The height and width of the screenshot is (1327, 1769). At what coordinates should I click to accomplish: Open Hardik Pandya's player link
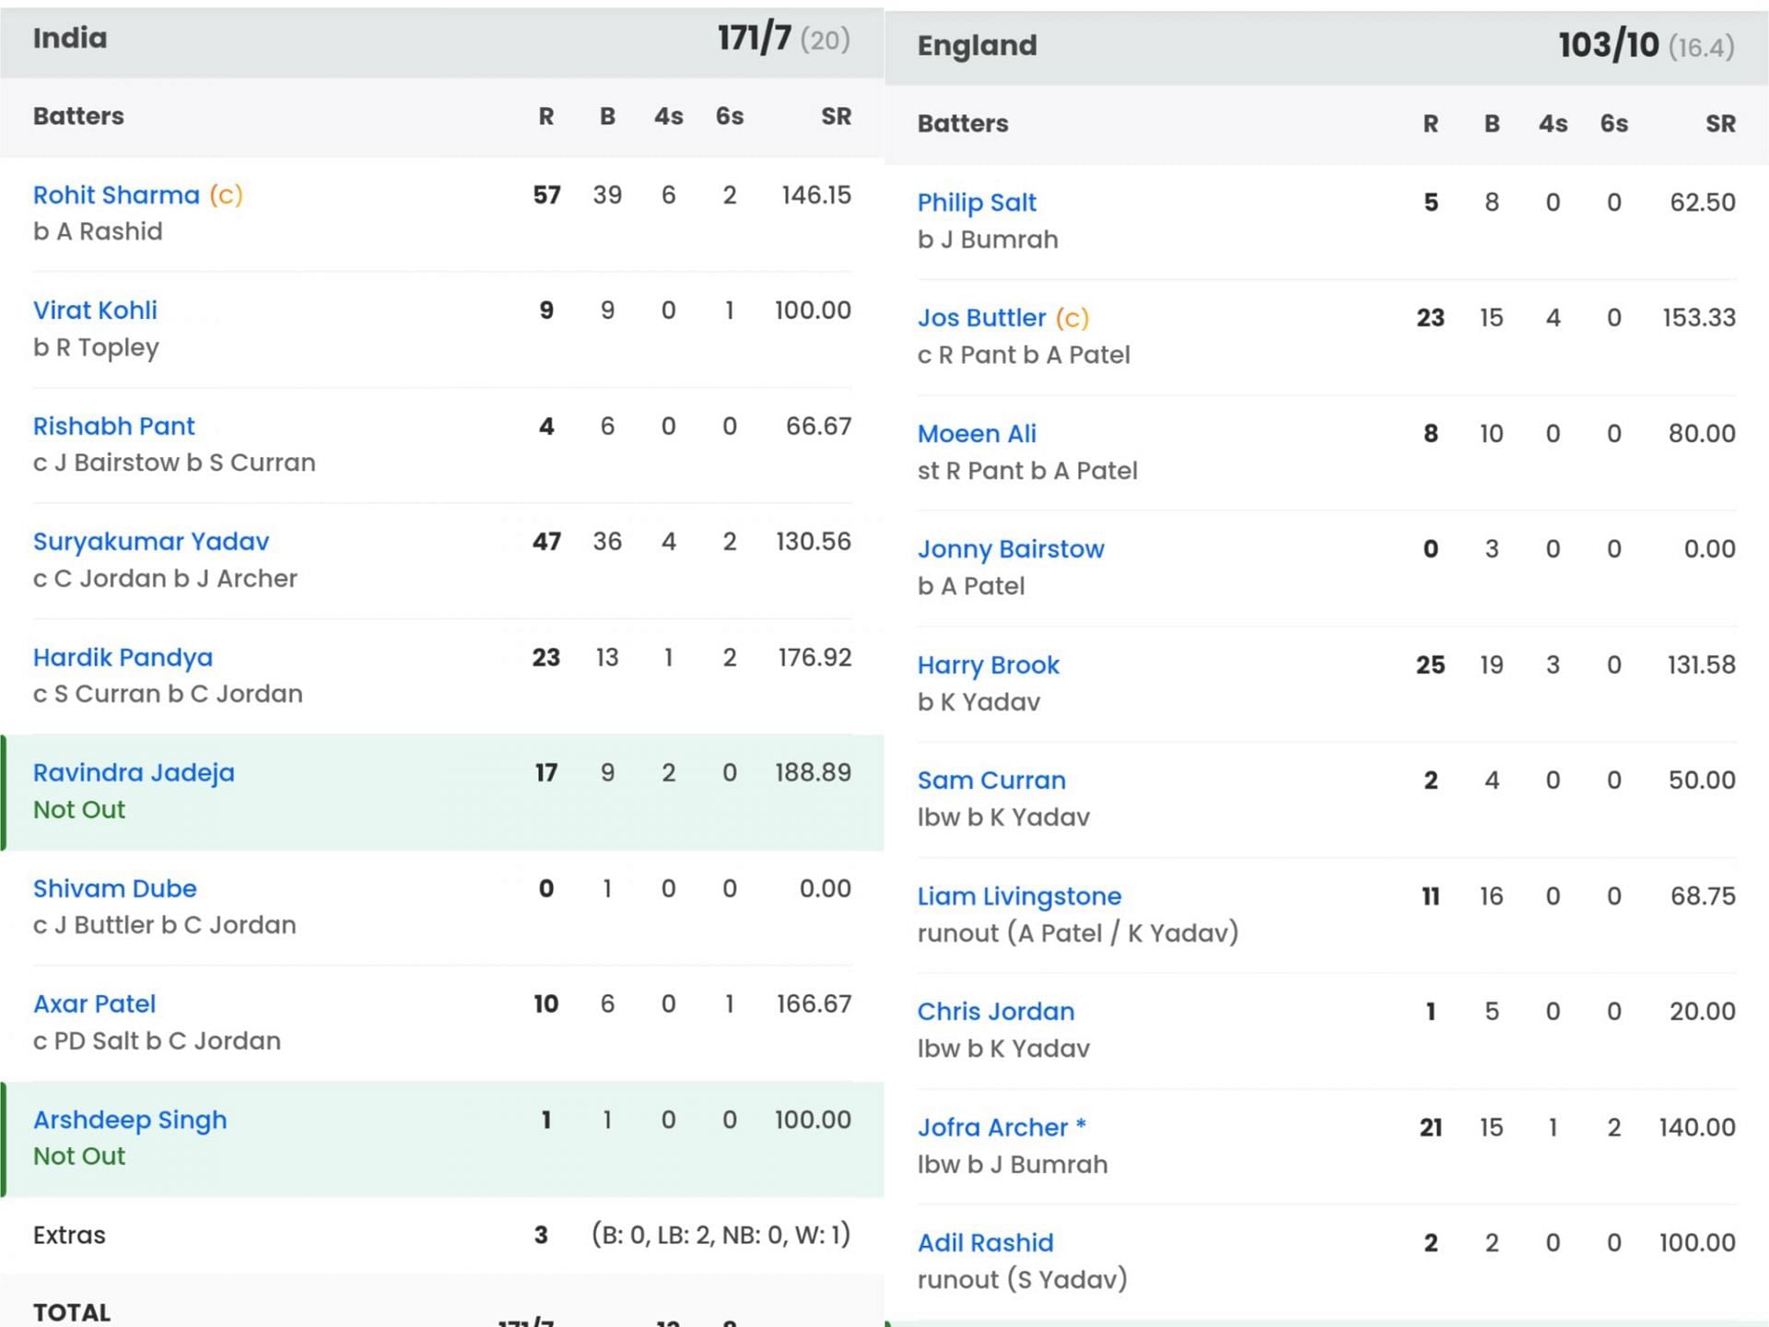(123, 658)
